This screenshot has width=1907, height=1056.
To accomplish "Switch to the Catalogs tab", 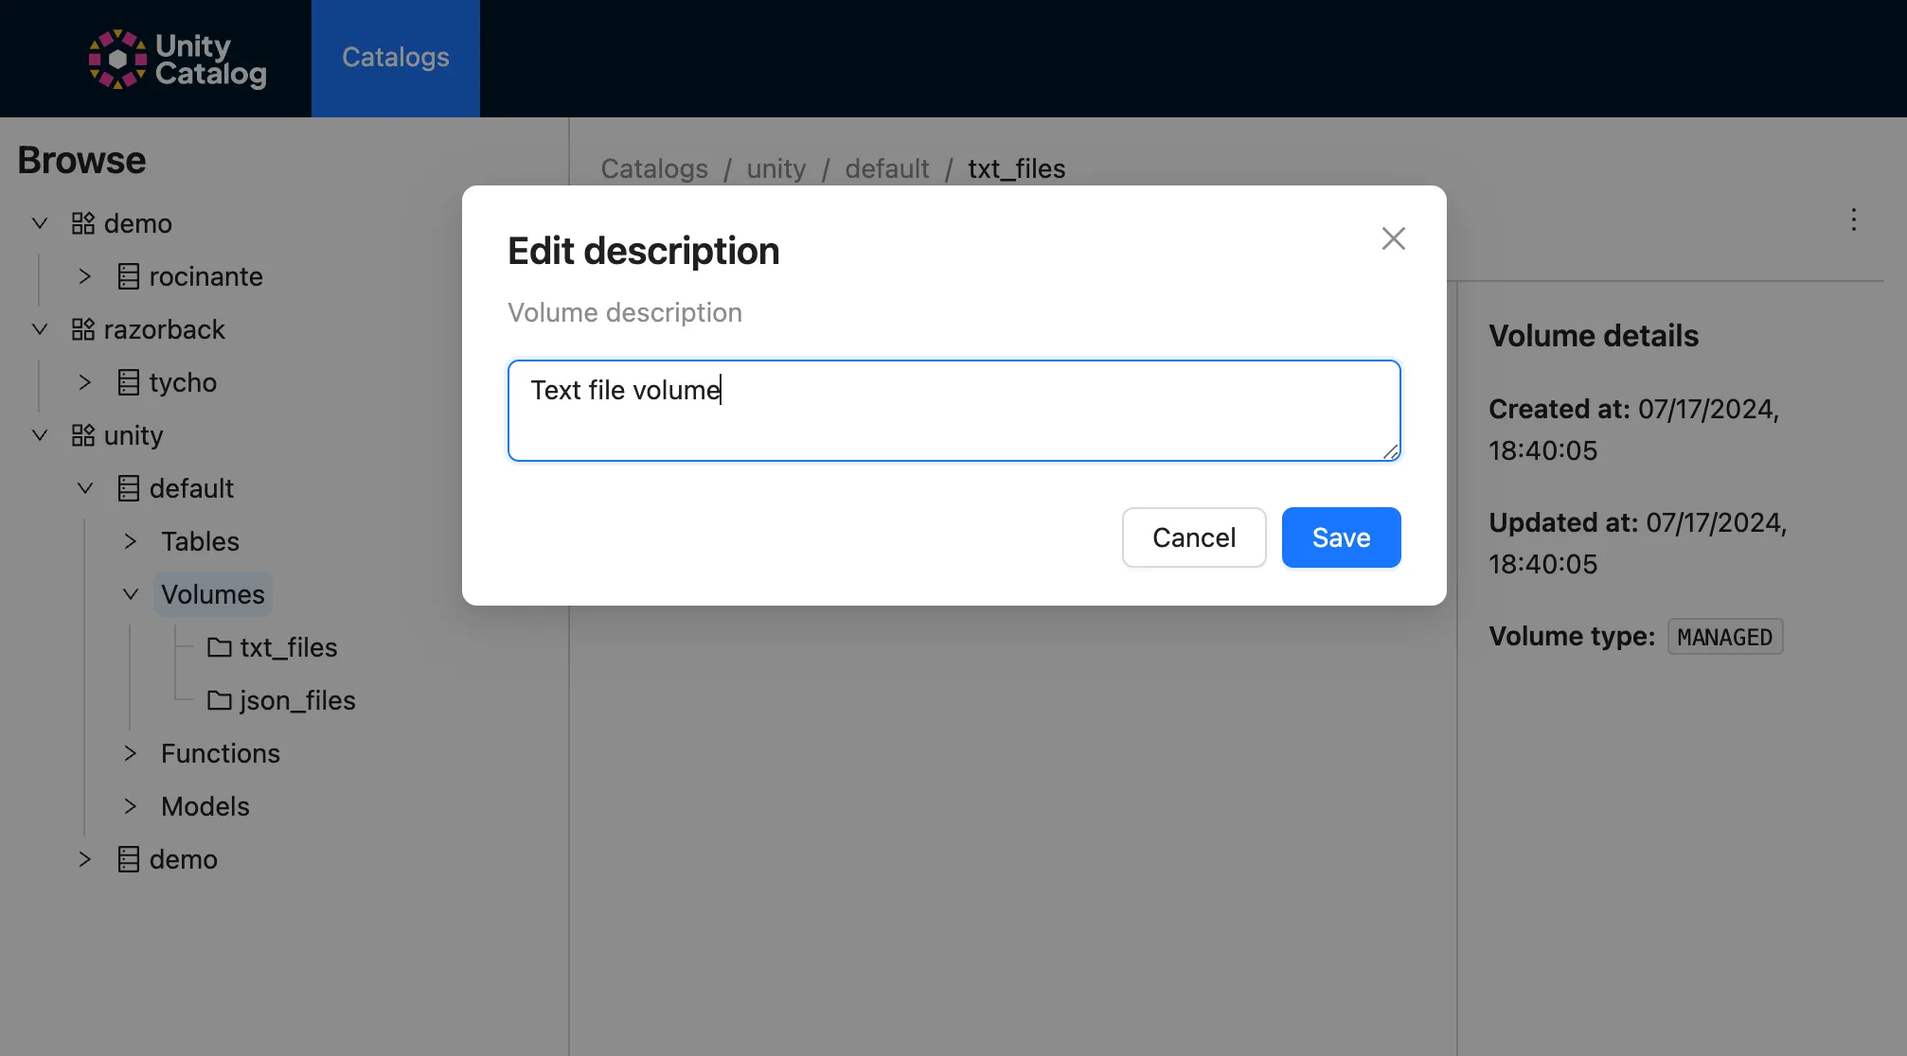I will pos(395,58).
